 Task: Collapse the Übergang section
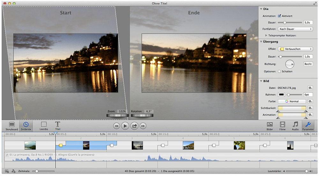(x=261, y=41)
